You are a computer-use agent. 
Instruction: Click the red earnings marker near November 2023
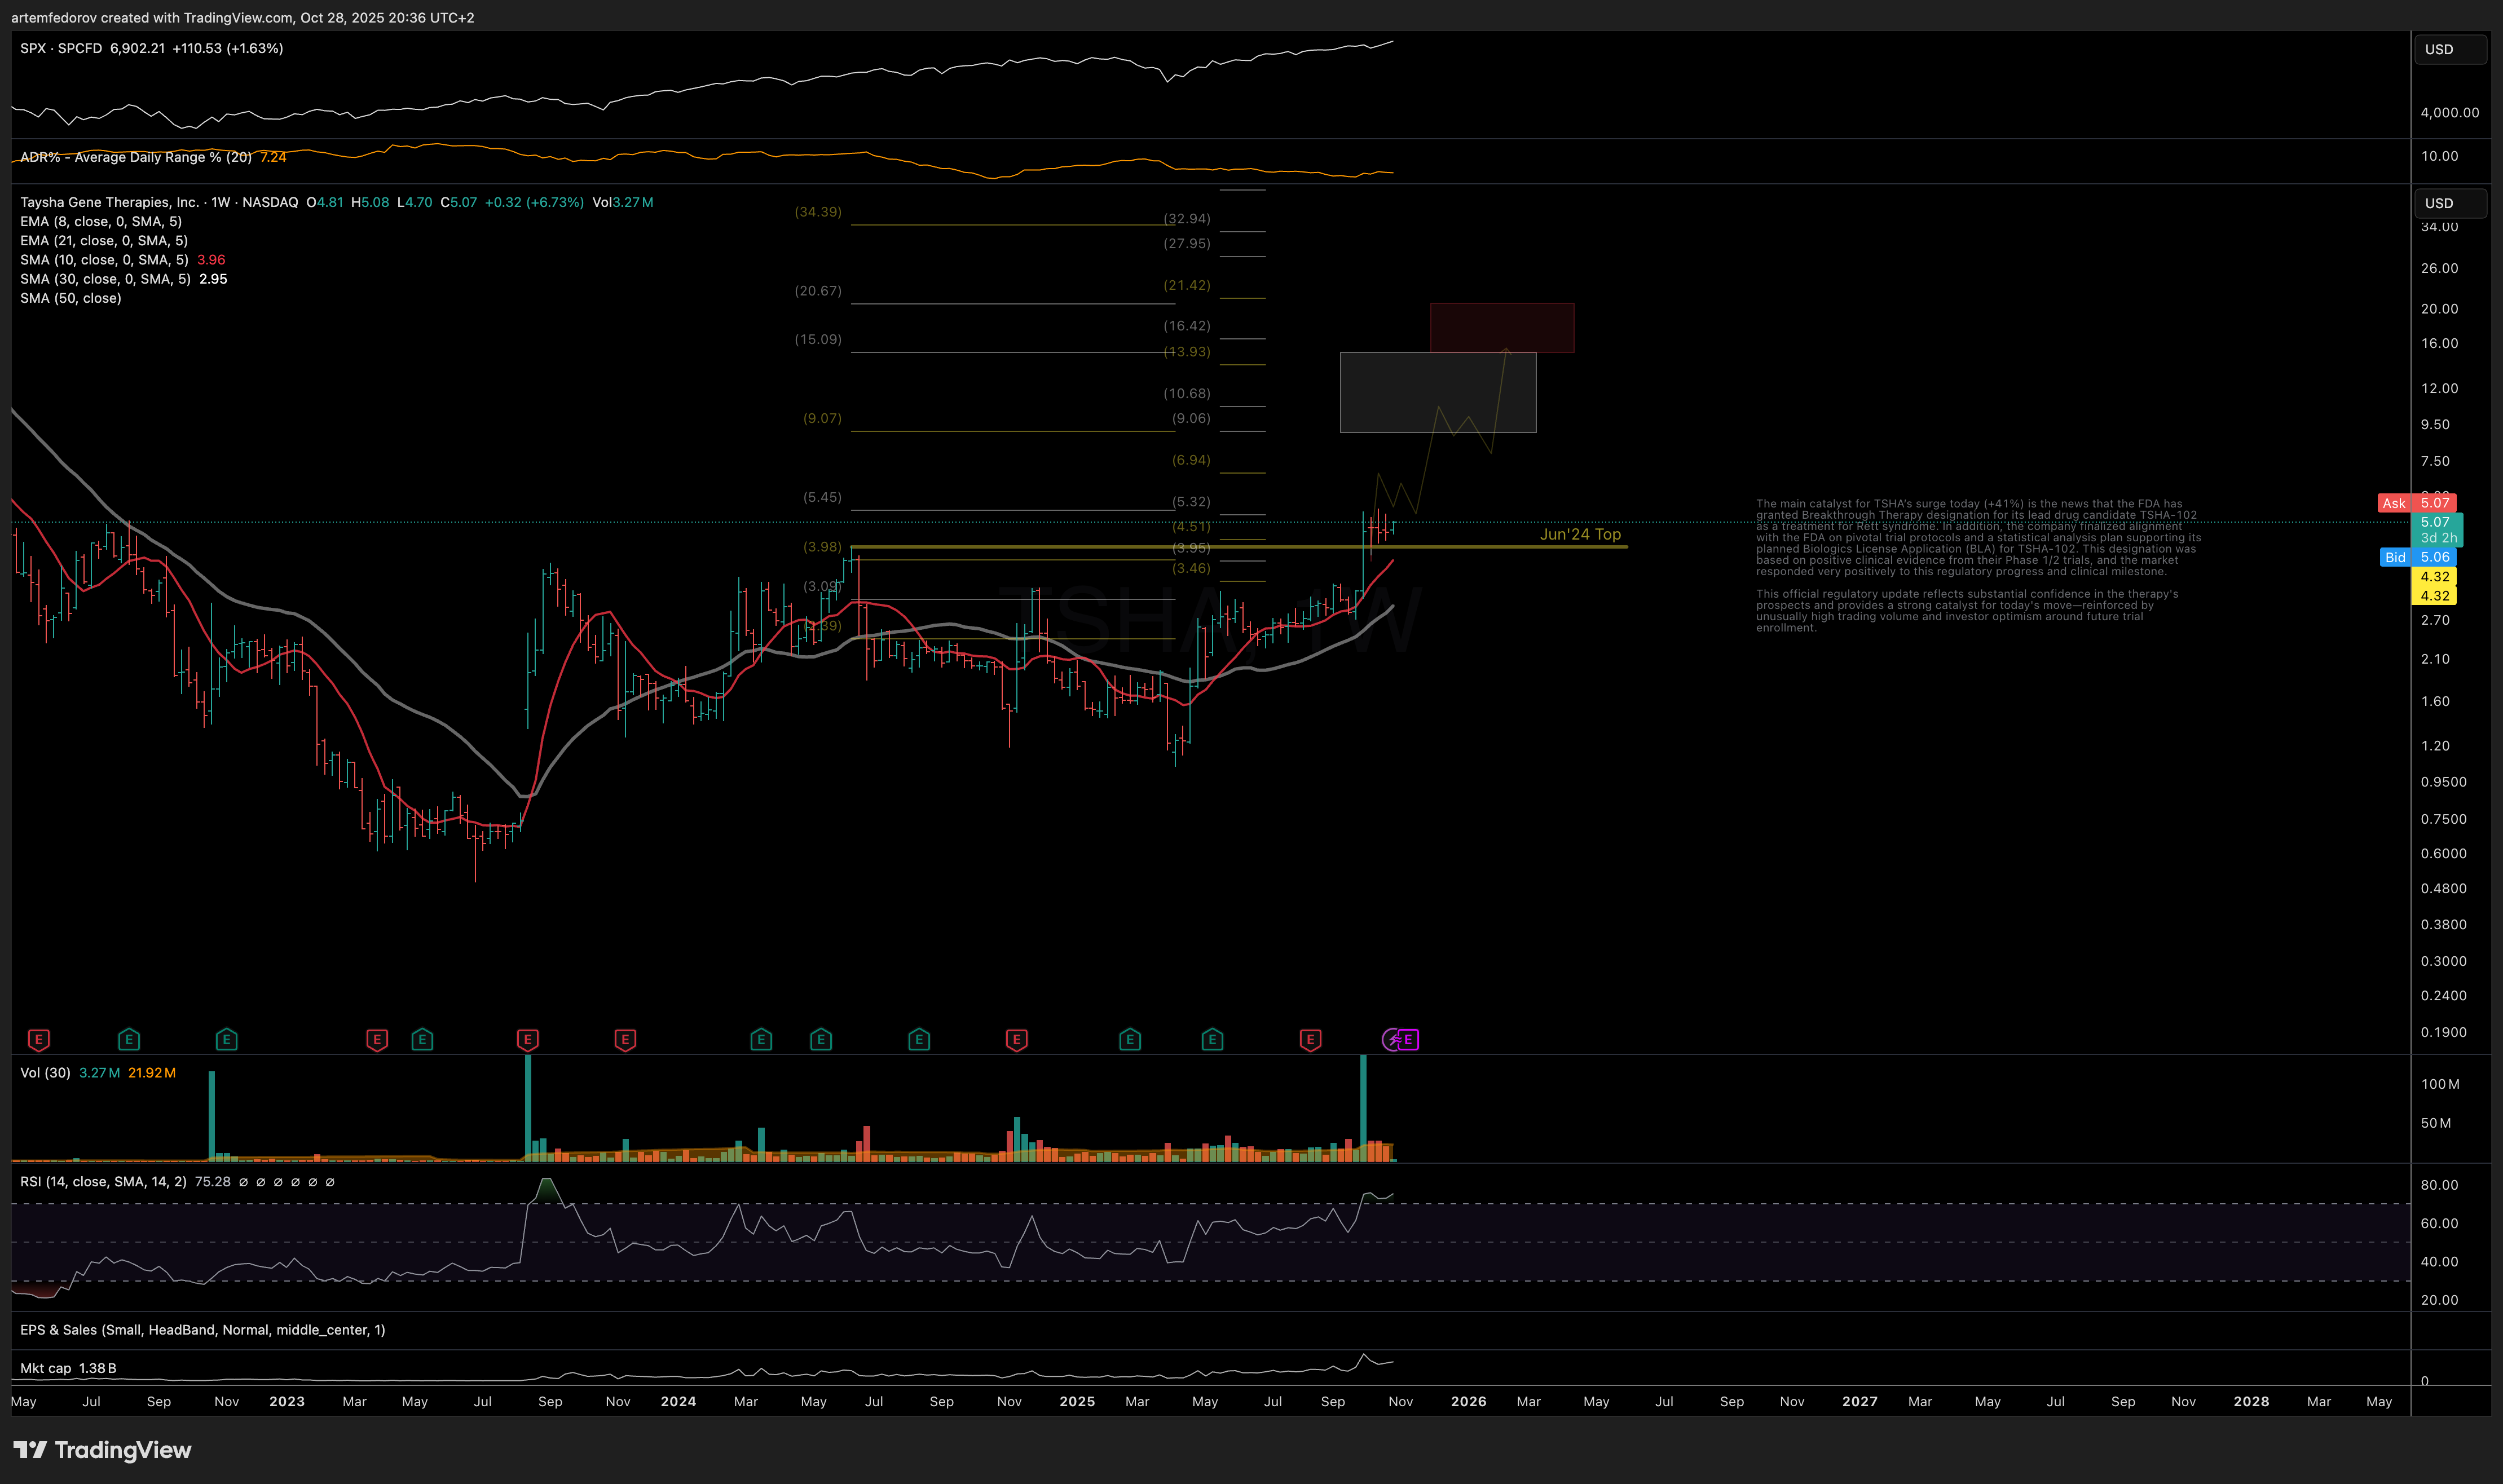(625, 1040)
